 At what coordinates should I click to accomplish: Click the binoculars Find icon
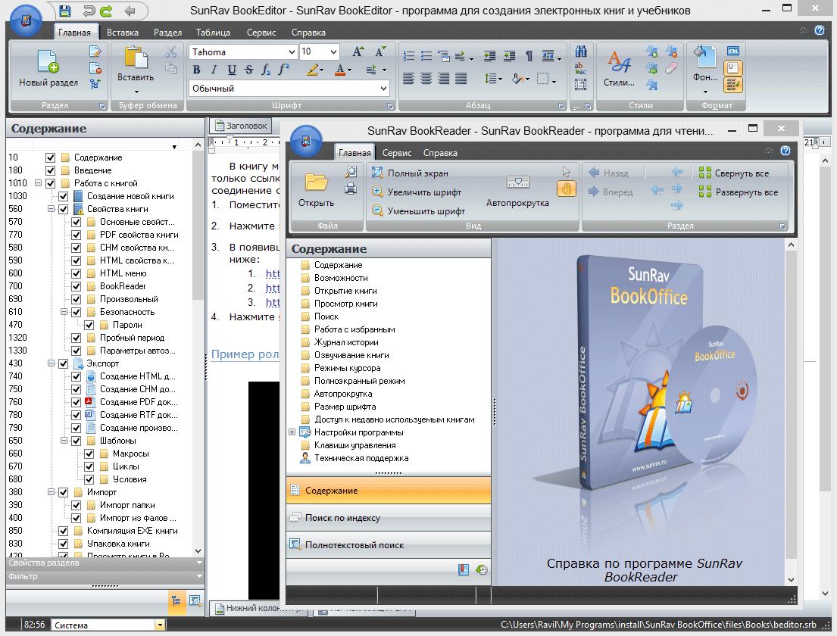[581, 51]
